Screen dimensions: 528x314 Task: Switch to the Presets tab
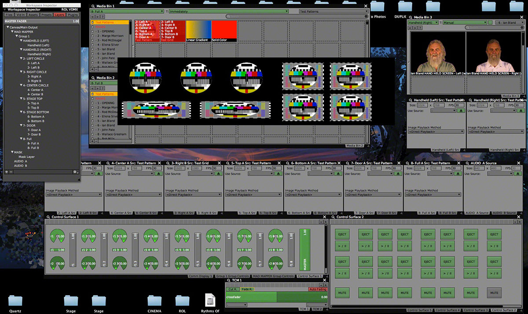pyautogui.click(x=47, y=15)
